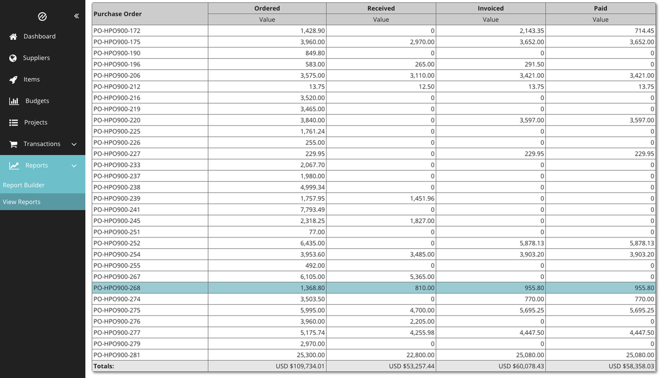Select row PO-HPO900-172
This screenshot has width=660, height=378.
(374, 31)
